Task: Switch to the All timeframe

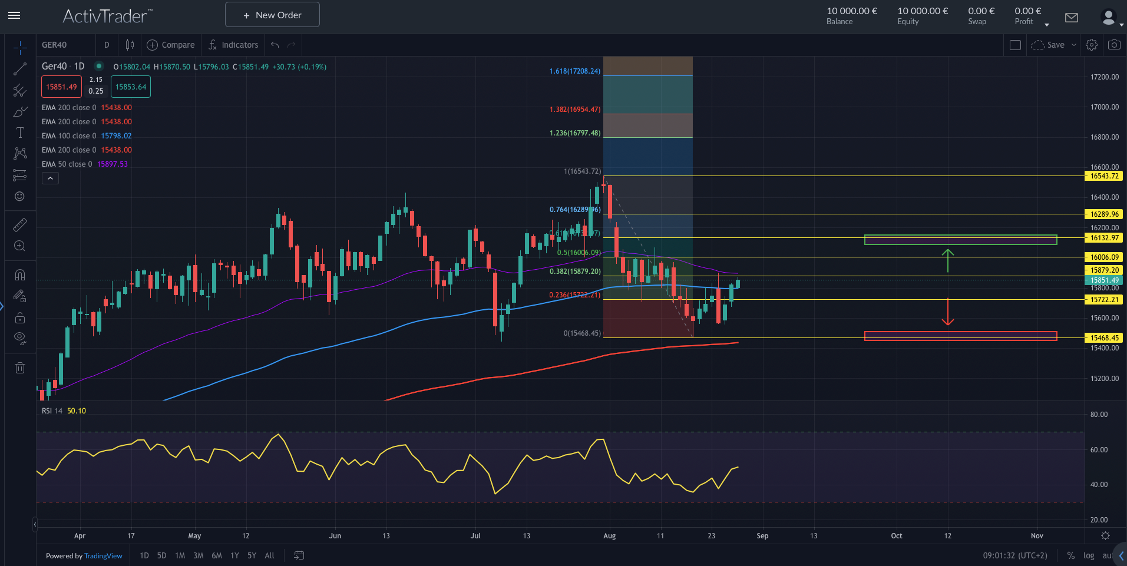Action: pos(269,555)
